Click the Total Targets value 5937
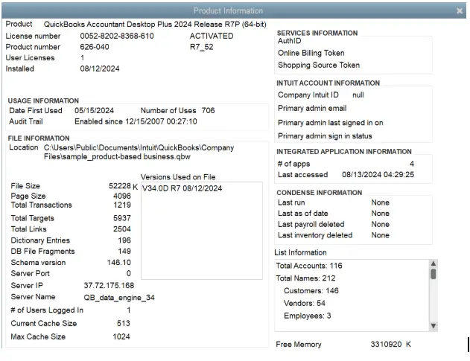470x361 pixels. pyautogui.click(x=122, y=218)
